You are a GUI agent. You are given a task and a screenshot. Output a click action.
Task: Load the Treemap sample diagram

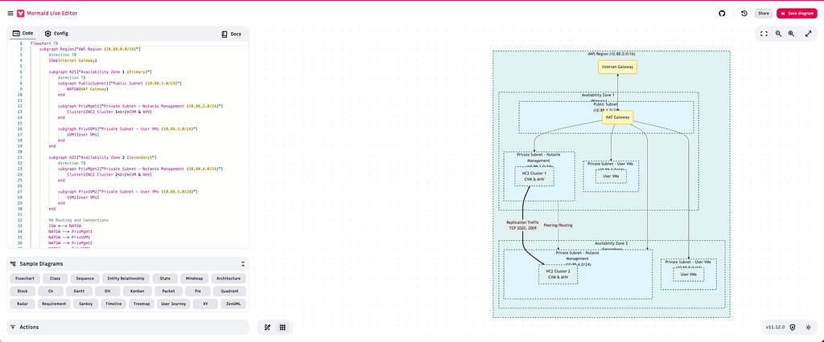point(142,303)
